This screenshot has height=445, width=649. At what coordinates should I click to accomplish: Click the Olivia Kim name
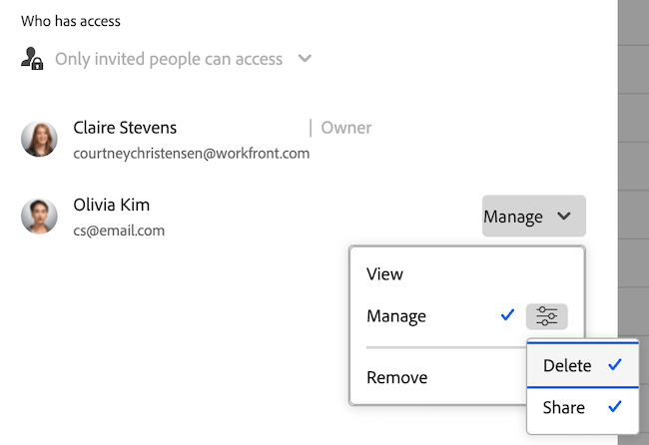click(112, 206)
